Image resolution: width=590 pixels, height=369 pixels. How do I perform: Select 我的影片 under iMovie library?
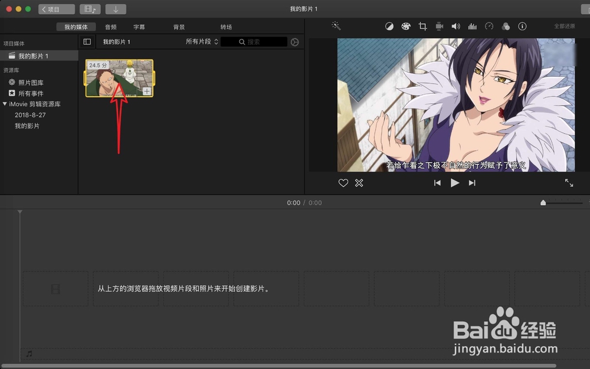27,126
